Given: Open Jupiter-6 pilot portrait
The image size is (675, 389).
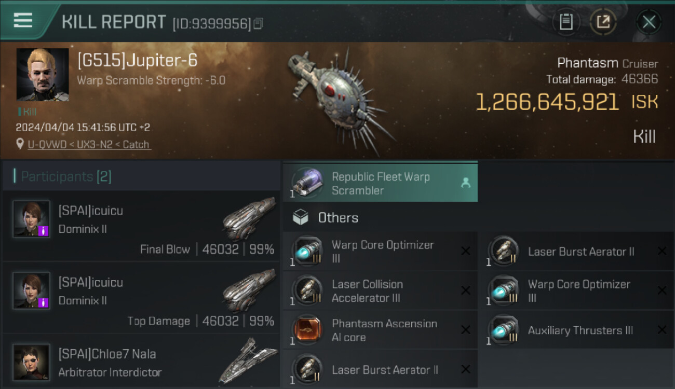Looking at the screenshot, I should 43,75.
